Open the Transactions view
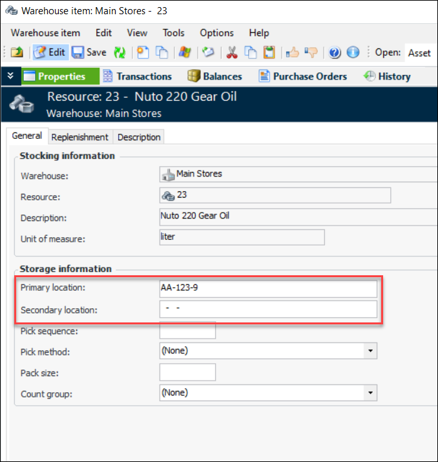438x462 pixels. [137, 76]
